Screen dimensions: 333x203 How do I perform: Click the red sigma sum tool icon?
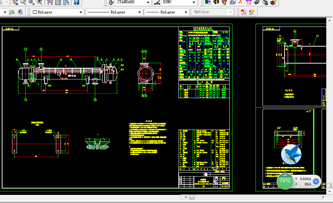pyautogui.click(x=240, y=2)
